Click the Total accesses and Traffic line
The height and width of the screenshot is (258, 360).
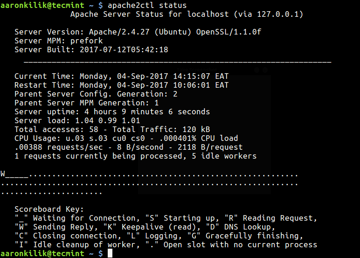click(x=112, y=129)
